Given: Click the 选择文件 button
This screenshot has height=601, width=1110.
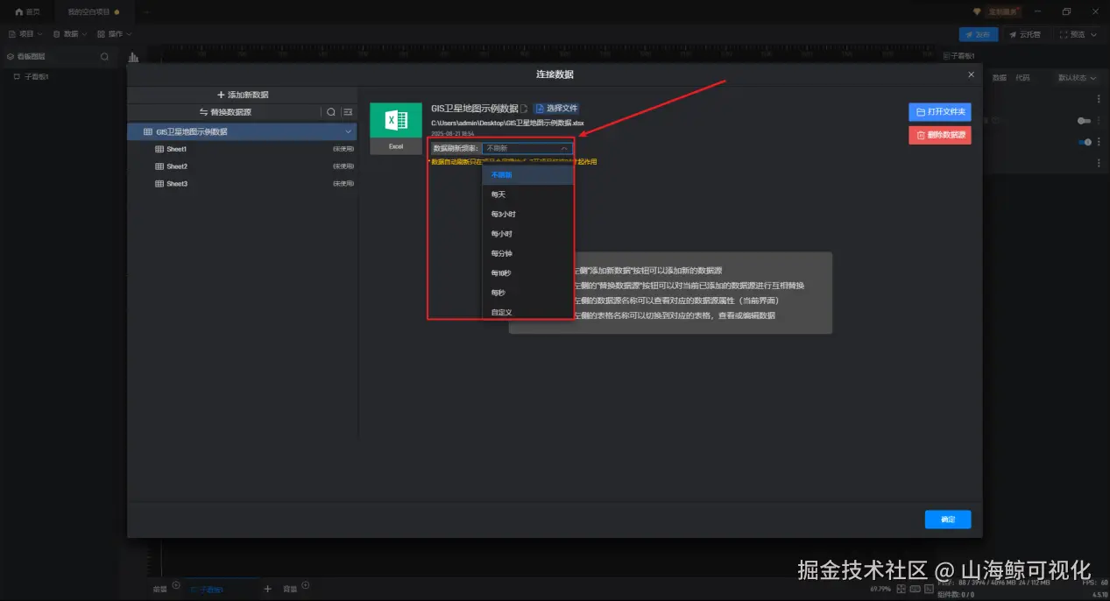Looking at the screenshot, I should click(555, 109).
